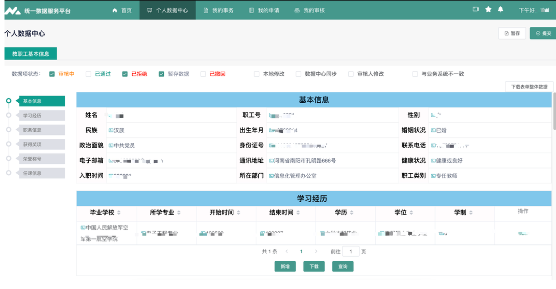This screenshot has width=556, height=289.
Task: Open the video camera icon in header
Action: click(x=476, y=9)
